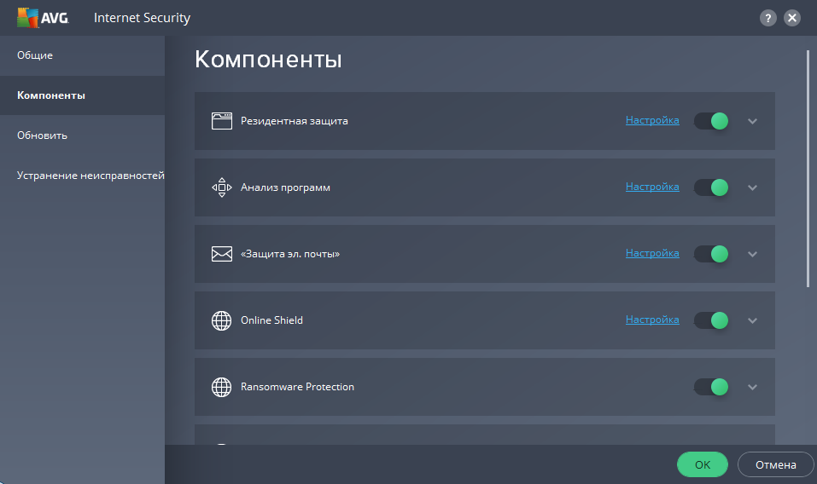Turn off the Защита эл. почты toggle
This screenshot has height=484, width=817.
(x=711, y=254)
